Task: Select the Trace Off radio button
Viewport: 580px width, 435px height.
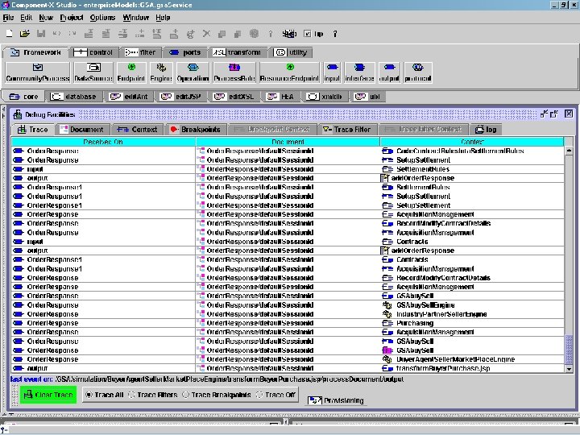Action: [x=259, y=395]
